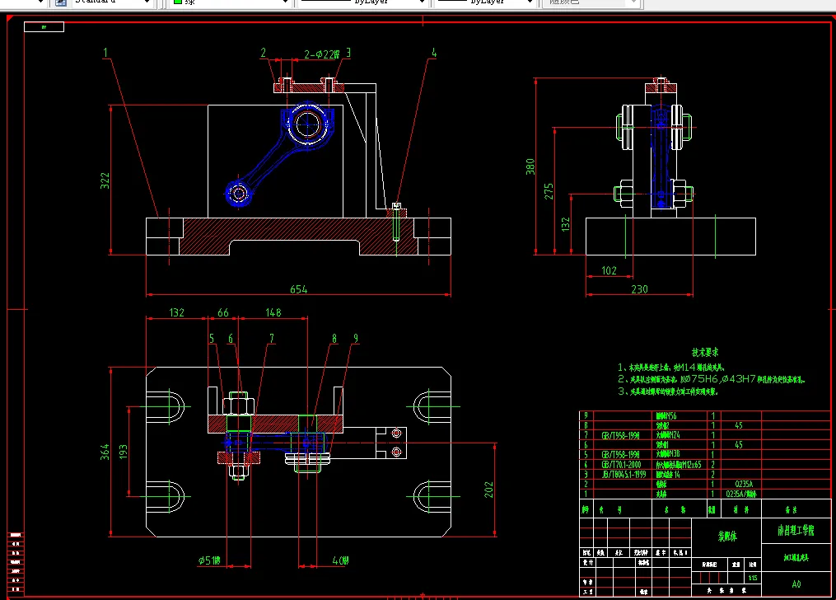Select the 148 dimension in plan view
This screenshot has width=836, height=600.
click(273, 312)
